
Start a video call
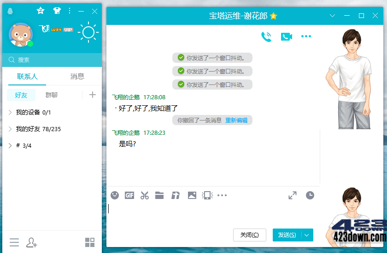tap(286, 36)
